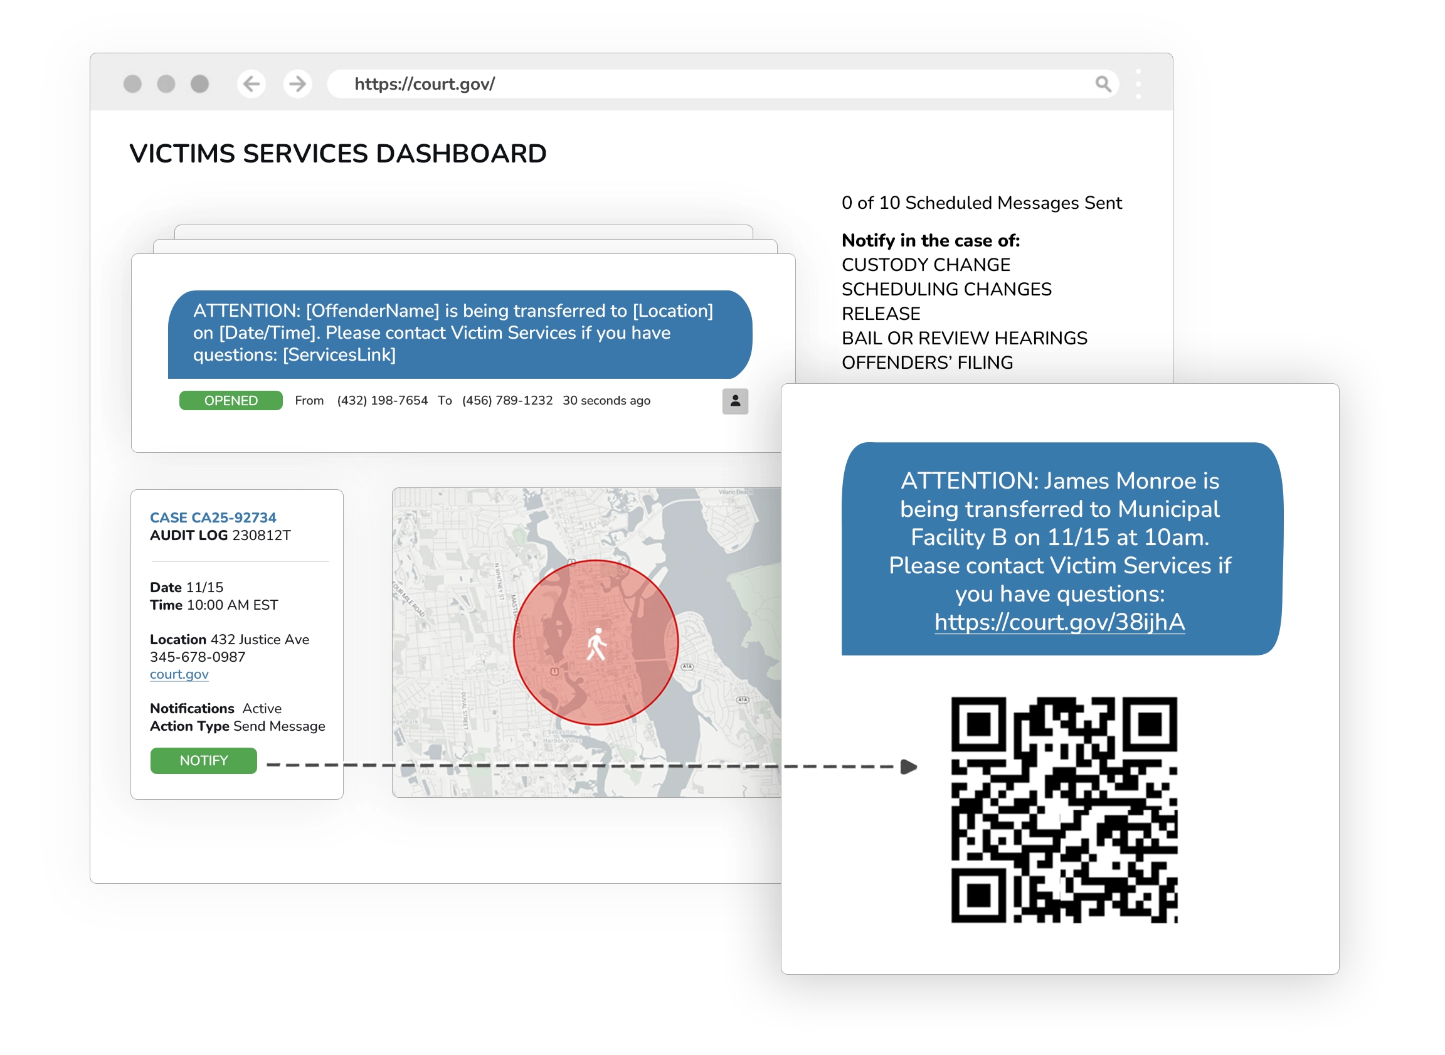Click the 'Notify in the case of:' heading
This screenshot has height=1055, width=1445.
point(930,240)
